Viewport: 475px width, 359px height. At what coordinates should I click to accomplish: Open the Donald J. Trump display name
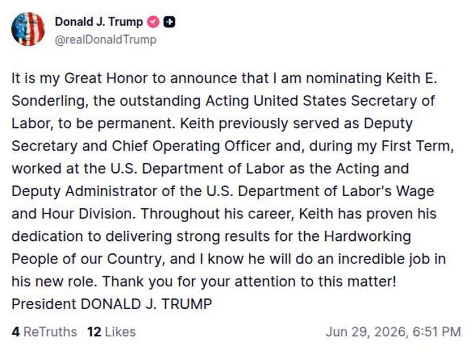[x=99, y=22]
